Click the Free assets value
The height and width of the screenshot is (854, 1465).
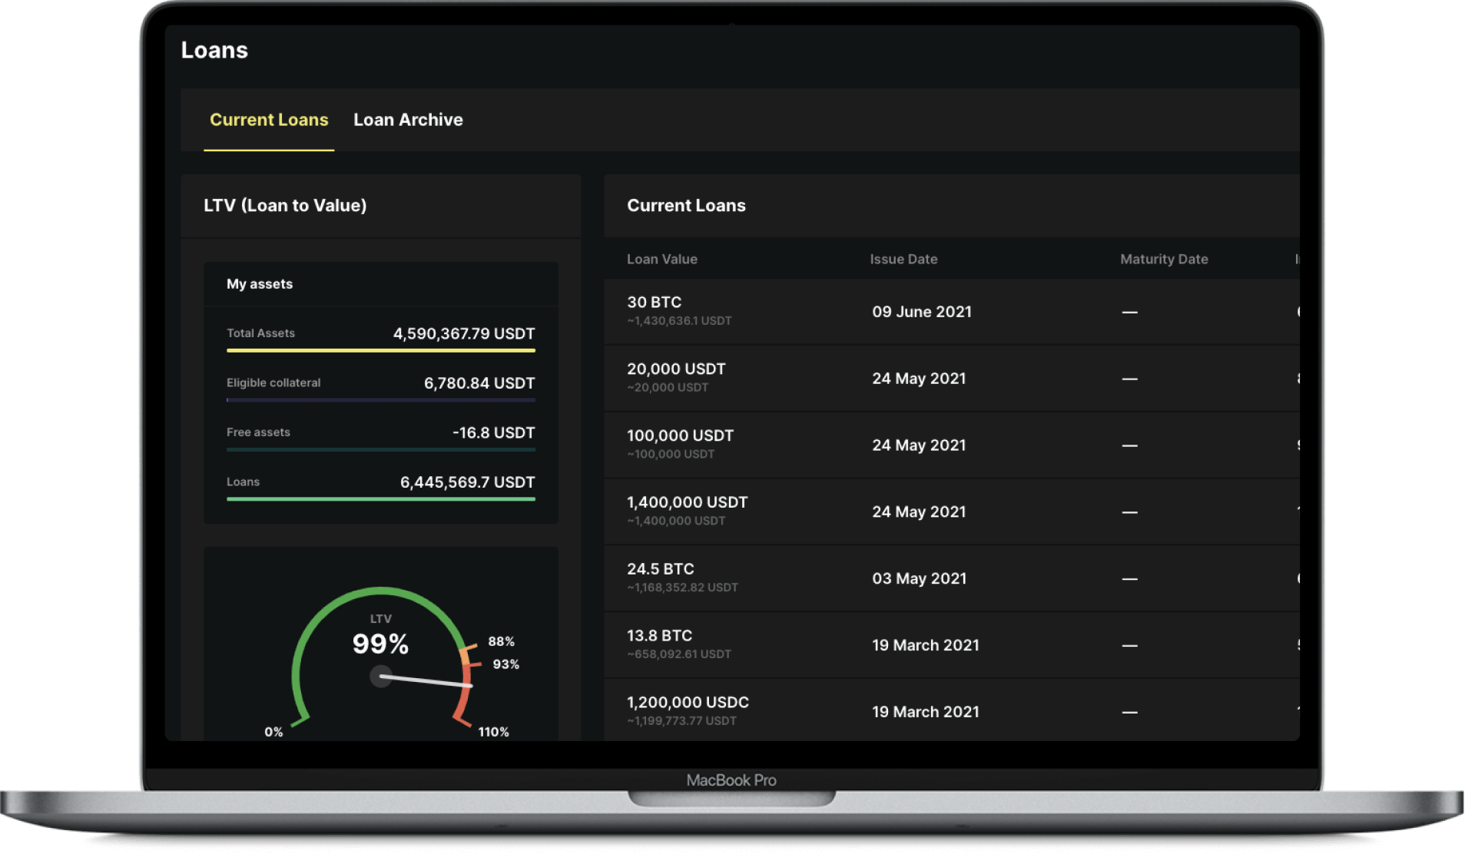493,433
